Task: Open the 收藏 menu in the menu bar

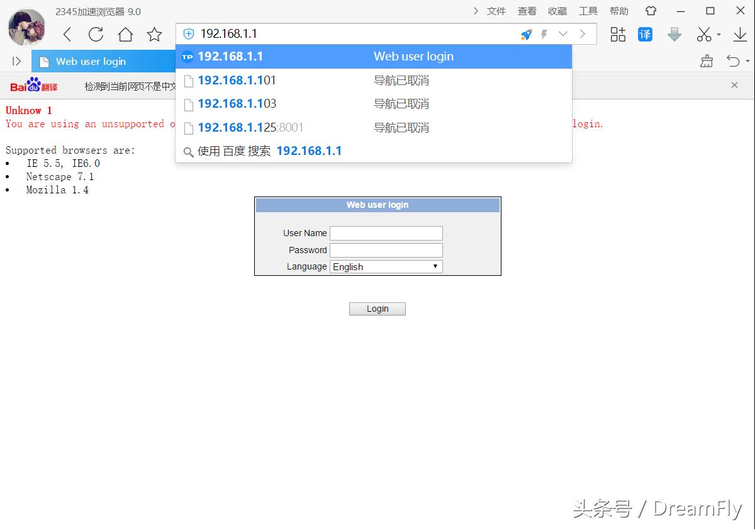Action: tap(557, 11)
